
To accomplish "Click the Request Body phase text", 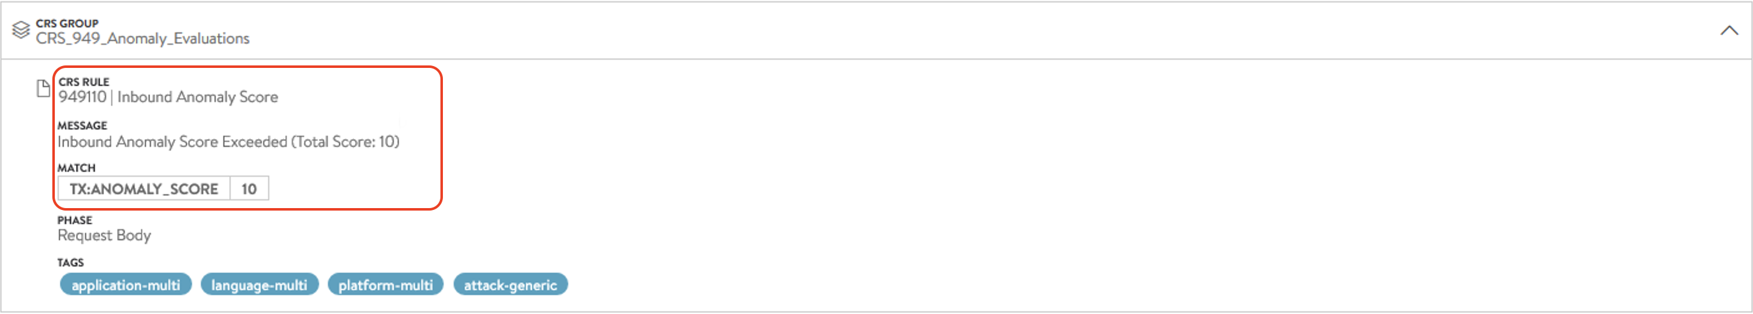I will pos(104,235).
